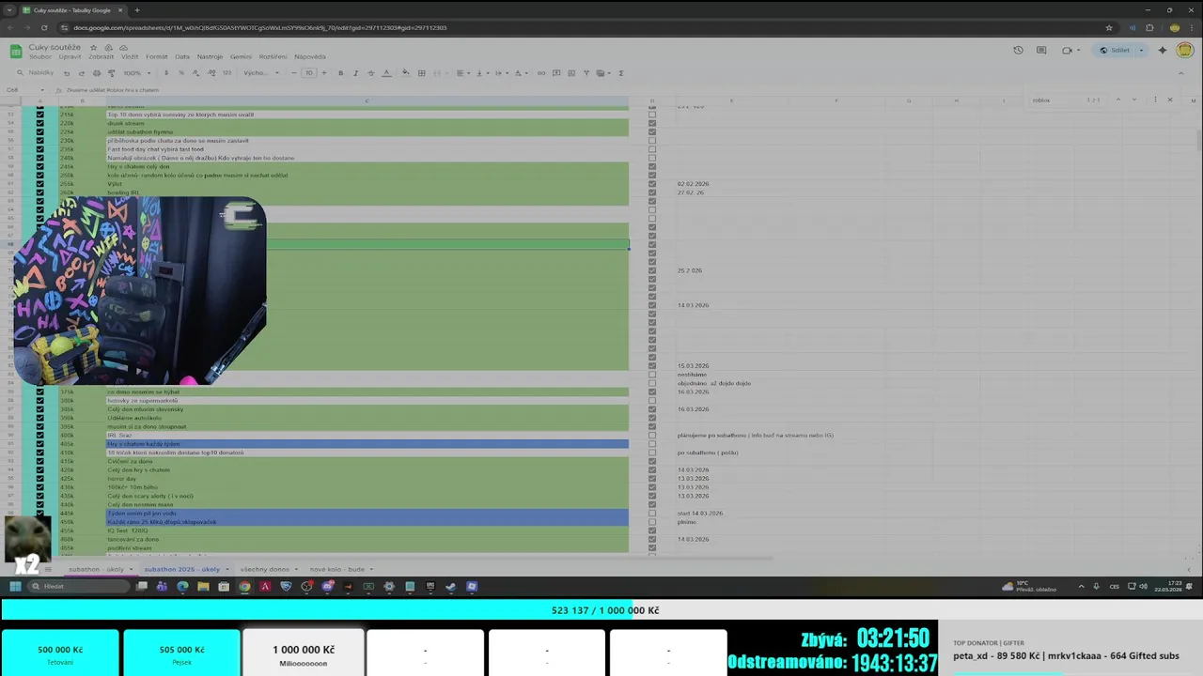Open subathon 2025 - úkoly tab dropdown arrow
This screenshot has height=676, width=1203.
coord(227,569)
